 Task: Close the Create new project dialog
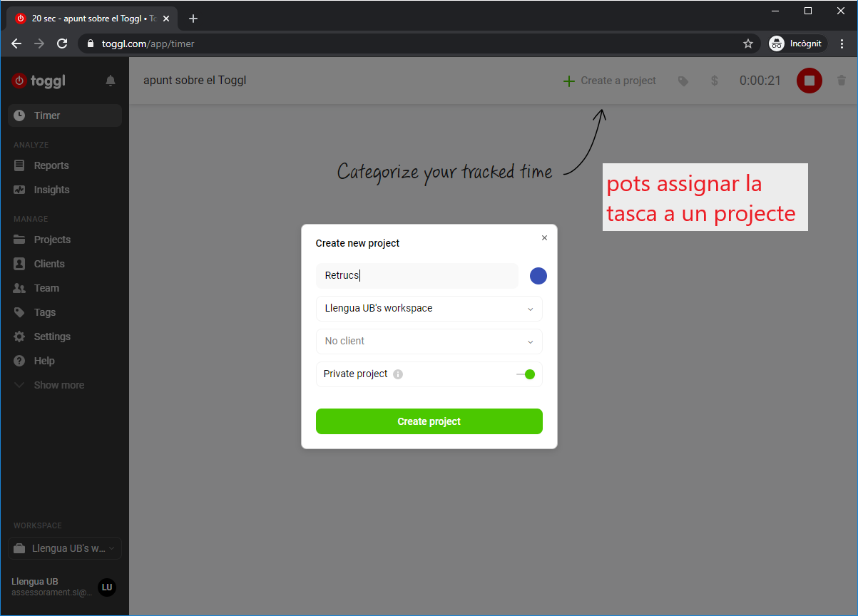click(544, 238)
